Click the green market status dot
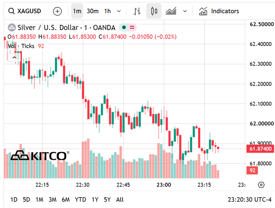This screenshot has width=275, height=208. [x=124, y=28]
